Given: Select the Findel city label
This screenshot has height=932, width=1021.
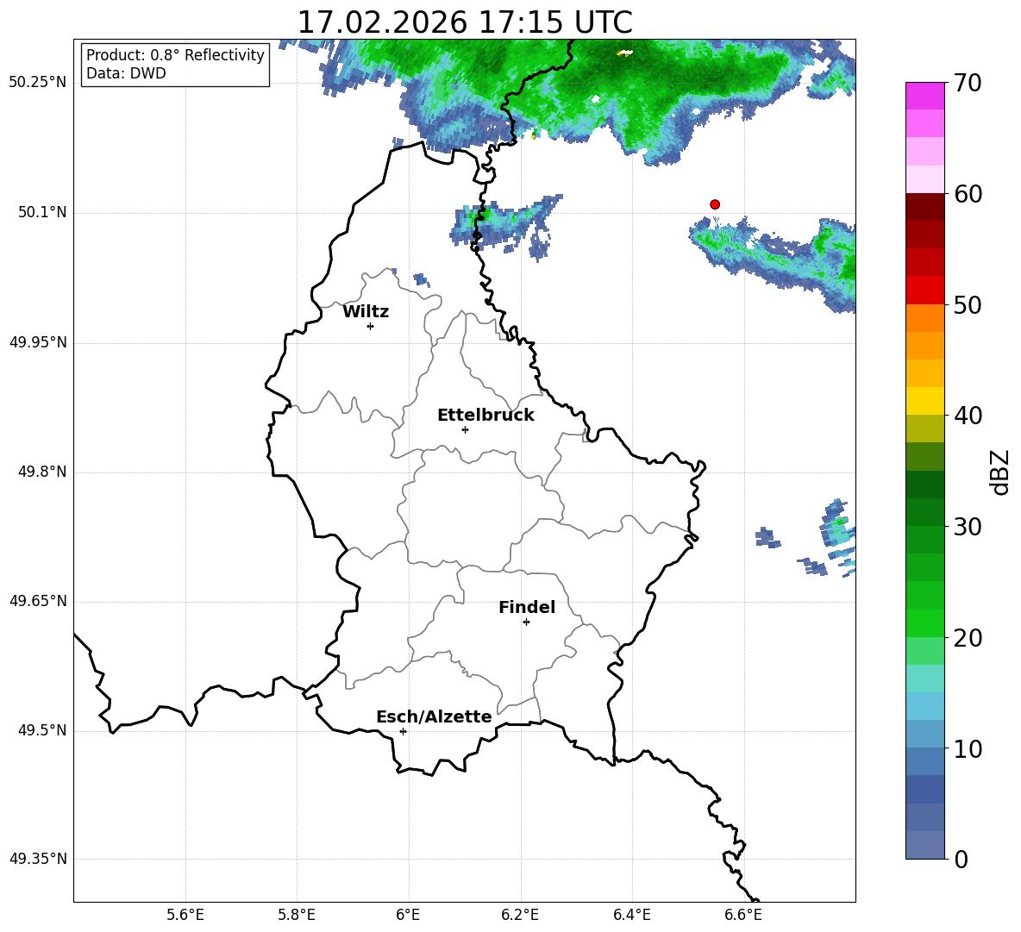Looking at the screenshot, I should (x=527, y=607).
